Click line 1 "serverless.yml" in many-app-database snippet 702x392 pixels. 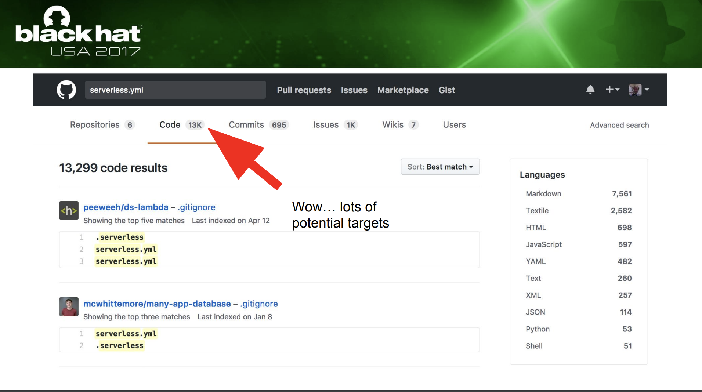126,334
